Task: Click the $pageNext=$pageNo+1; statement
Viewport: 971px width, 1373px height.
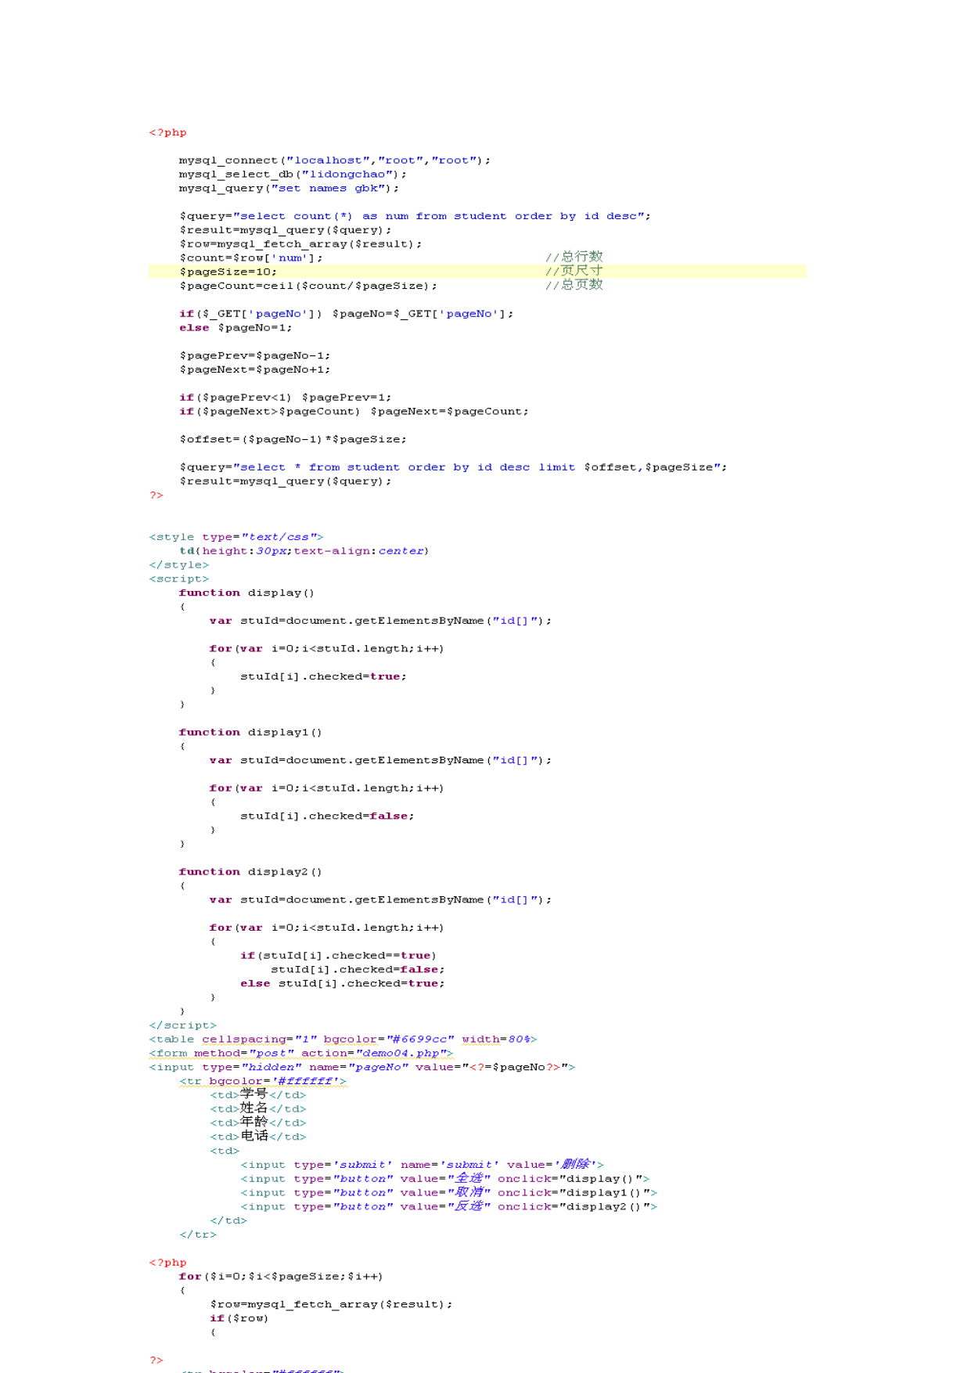Action: pos(254,370)
